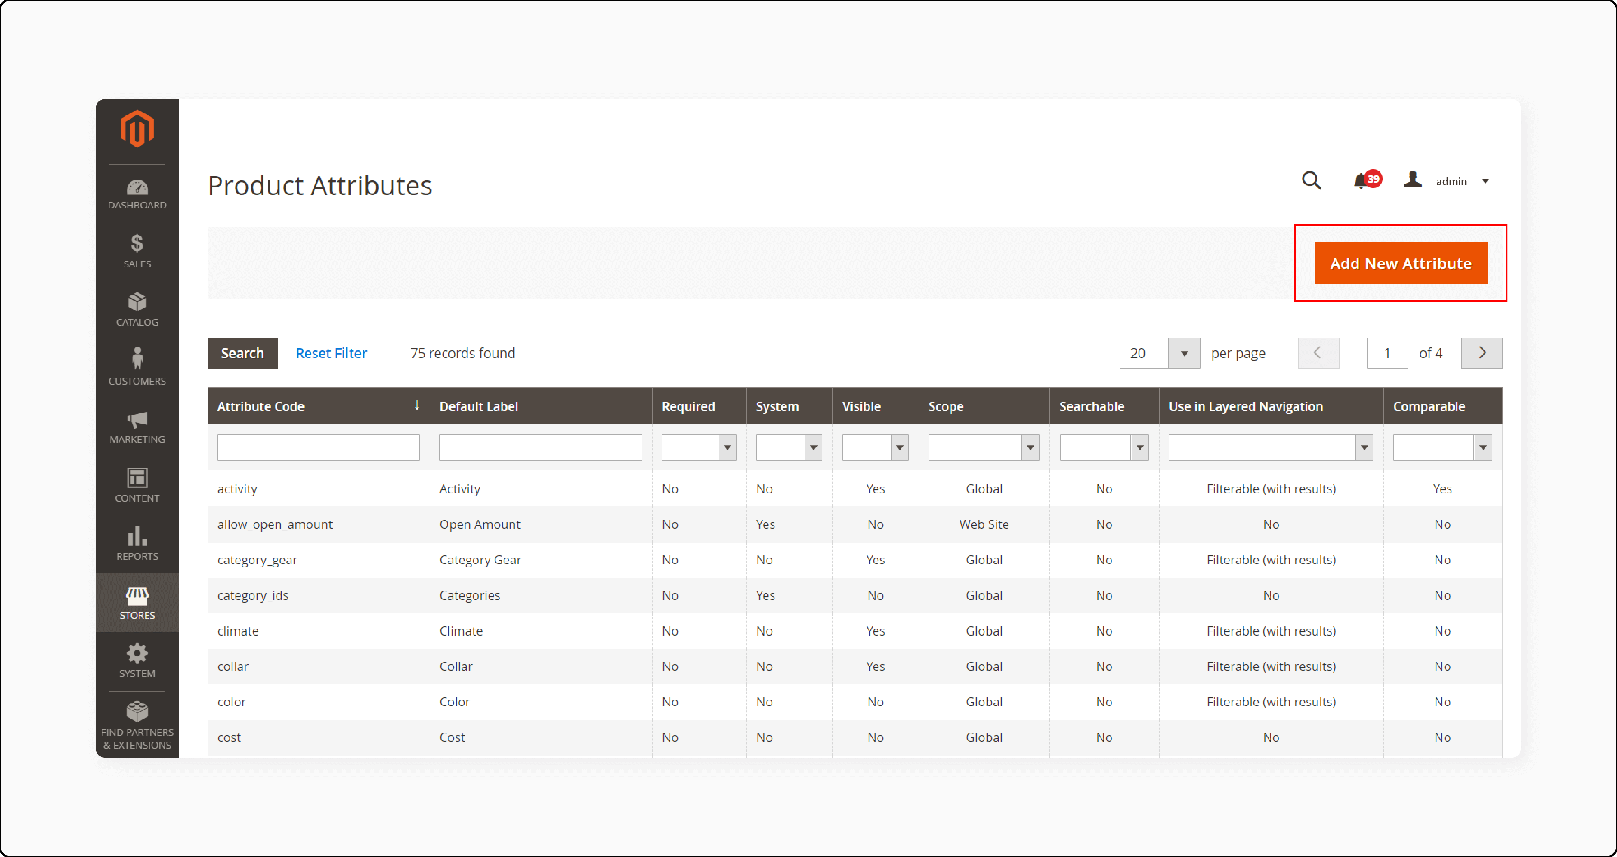Open the Comparable filter dropdown
Screen dimensions: 1617x857
[x=1442, y=447]
